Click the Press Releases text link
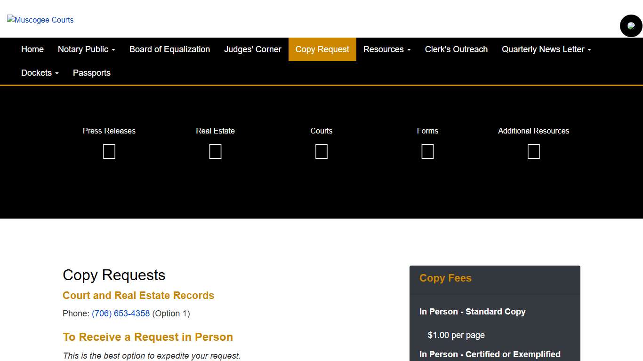The width and height of the screenshot is (643, 361). pos(109,131)
